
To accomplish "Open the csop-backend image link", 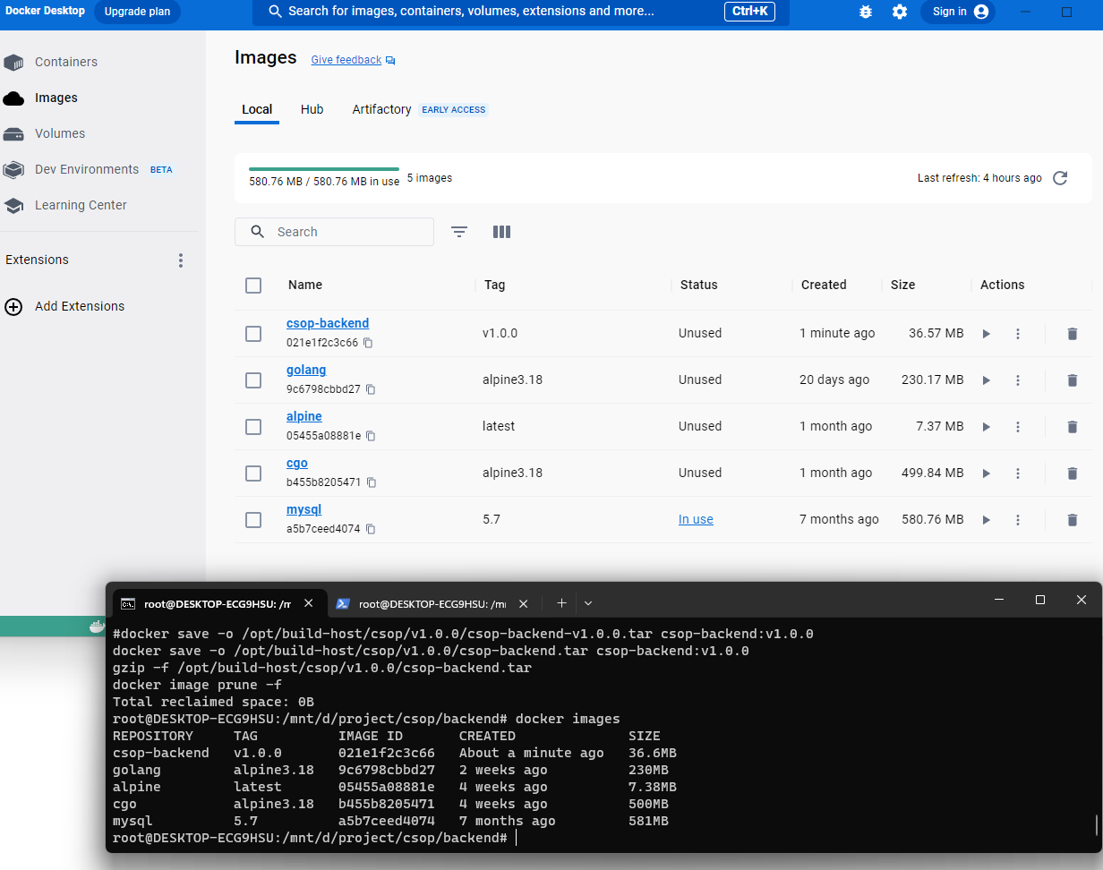I will (x=328, y=323).
